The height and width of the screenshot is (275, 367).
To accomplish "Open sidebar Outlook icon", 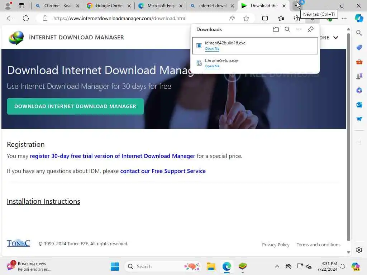I will pyautogui.click(x=359, y=105).
